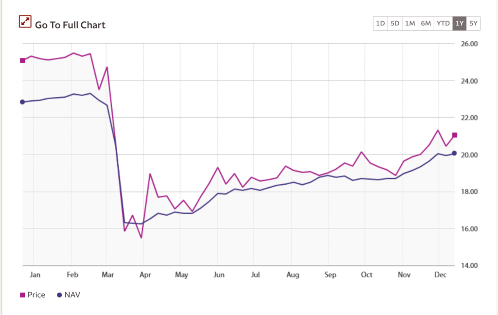Toggle the Price series legend
The height and width of the screenshot is (315, 498).
(x=36, y=295)
